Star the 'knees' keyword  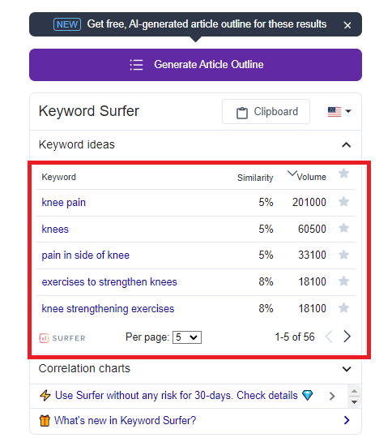[x=343, y=228]
